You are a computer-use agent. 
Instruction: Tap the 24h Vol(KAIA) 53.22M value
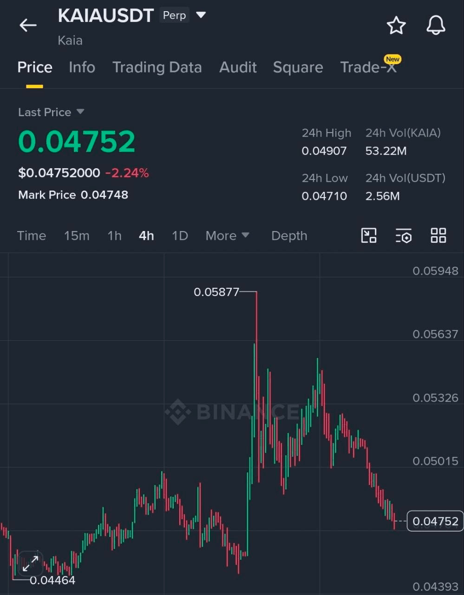click(386, 151)
